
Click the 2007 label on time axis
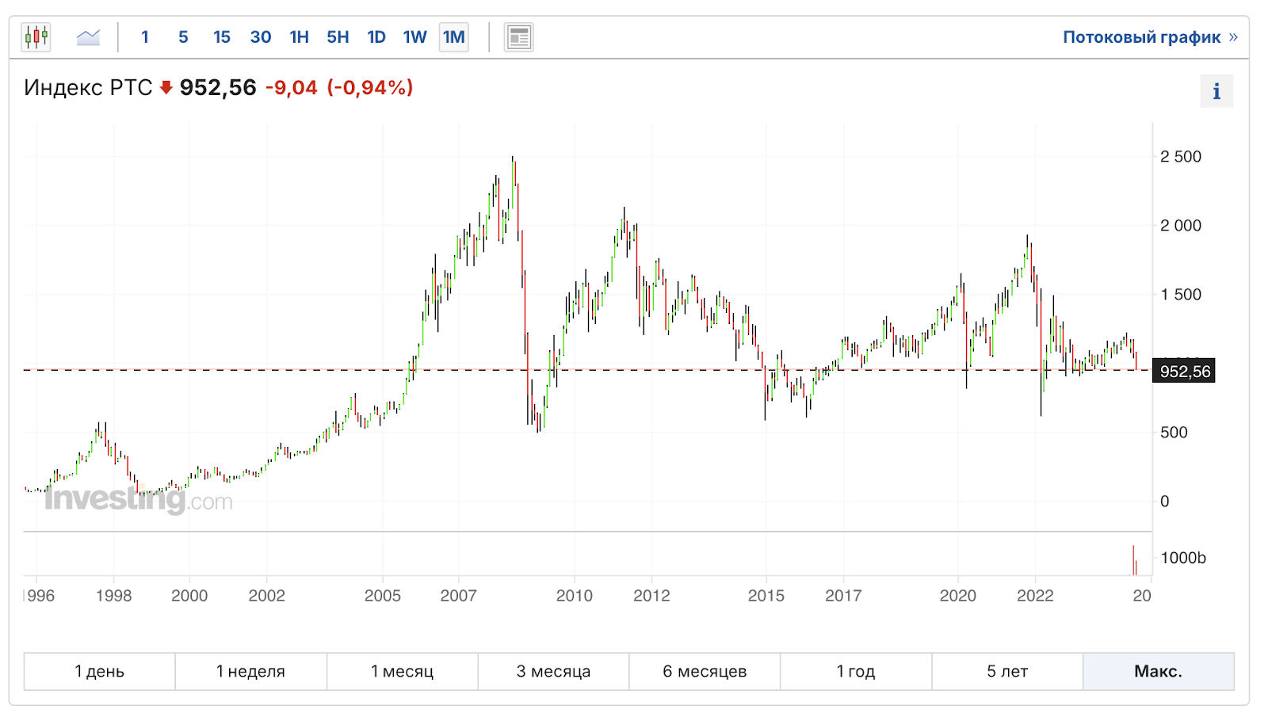coord(458,596)
